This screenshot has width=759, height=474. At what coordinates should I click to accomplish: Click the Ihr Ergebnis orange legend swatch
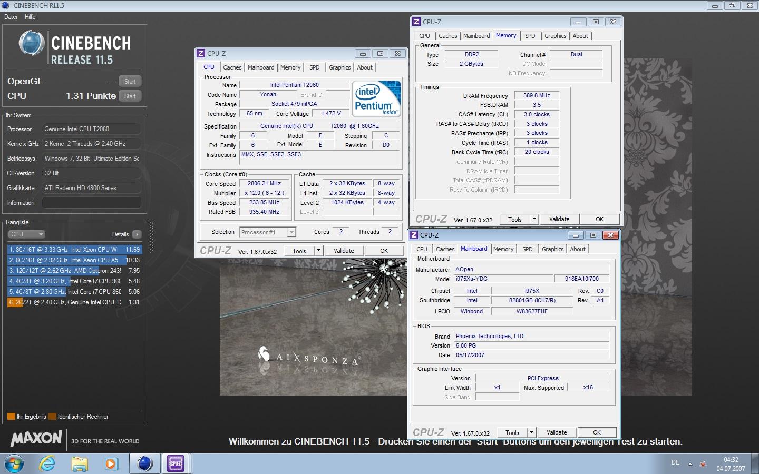pyautogui.click(x=11, y=417)
